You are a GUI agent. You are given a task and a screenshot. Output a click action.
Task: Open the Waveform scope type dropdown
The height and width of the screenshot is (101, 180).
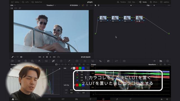coord(153,65)
